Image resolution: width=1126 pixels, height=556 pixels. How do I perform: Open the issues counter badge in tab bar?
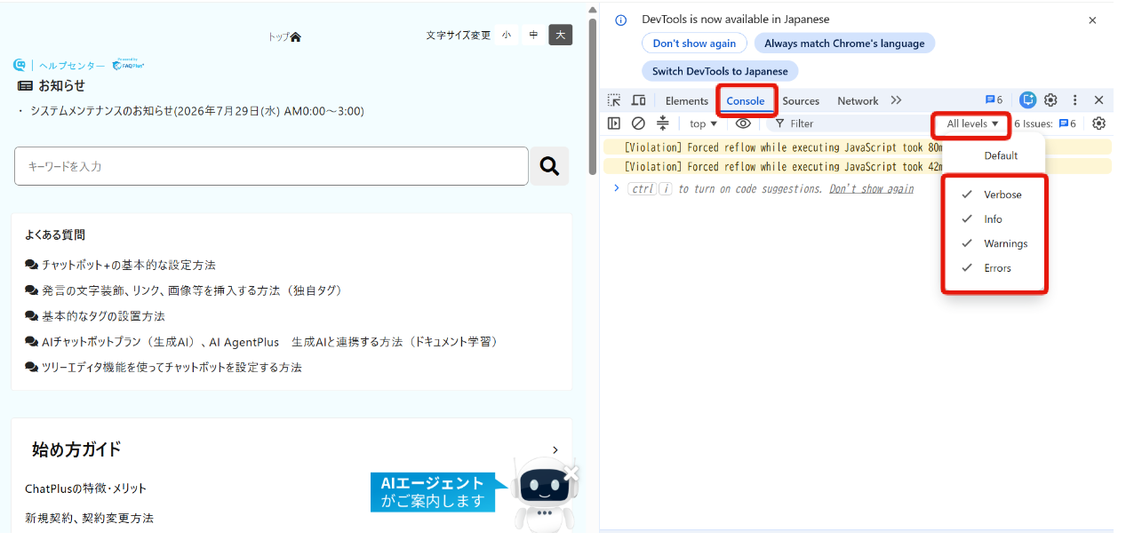click(x=994, y=100)
